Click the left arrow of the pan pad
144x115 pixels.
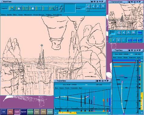click(60, 8)
